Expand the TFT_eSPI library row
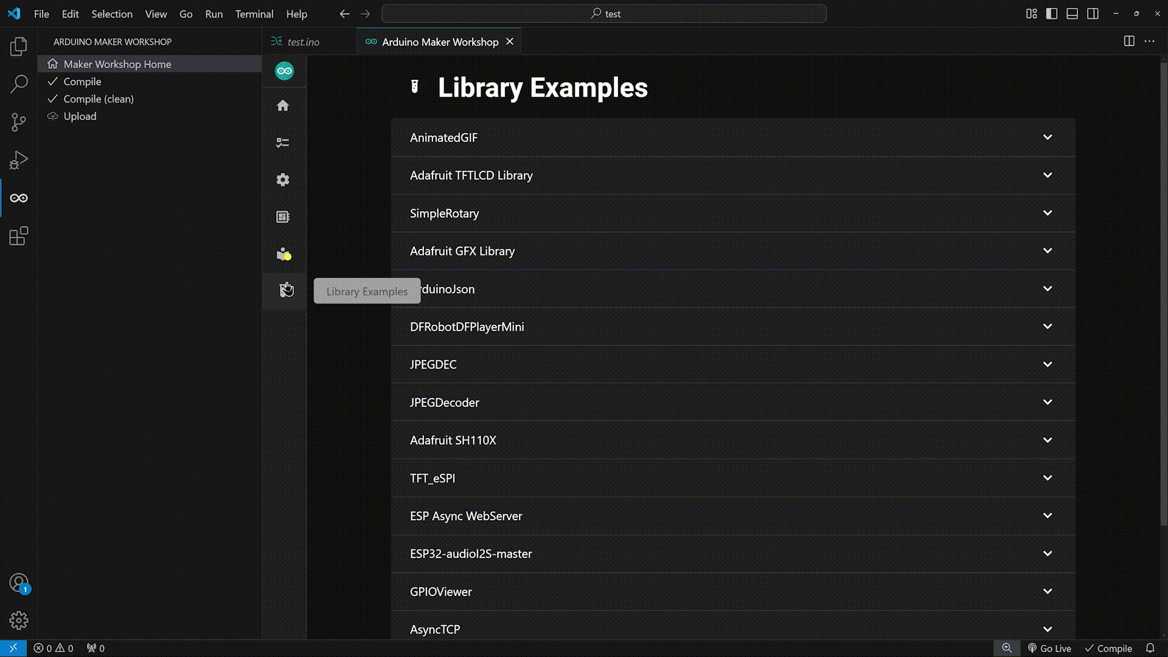The height and width of the screenshot is (657, 1168). 1048,478
